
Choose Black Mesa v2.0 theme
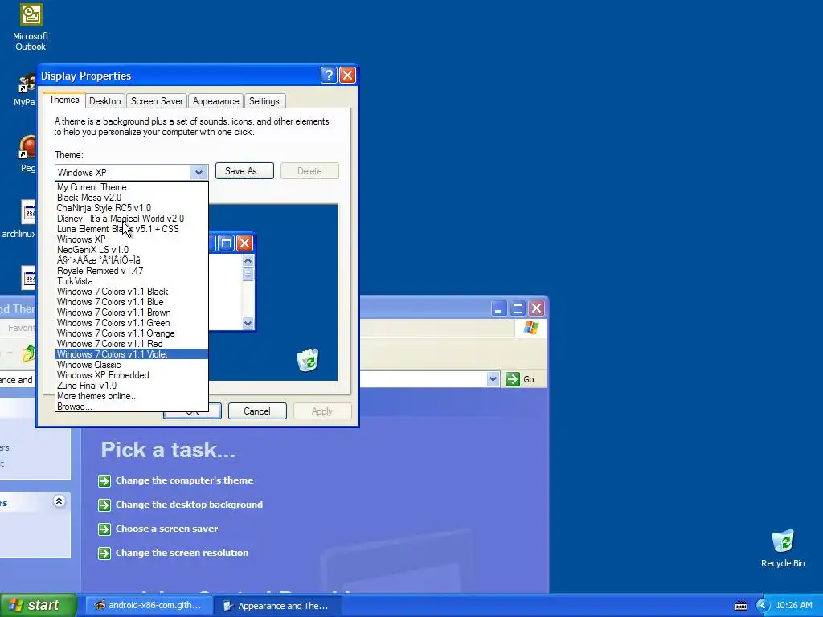(x=132, y=198)
